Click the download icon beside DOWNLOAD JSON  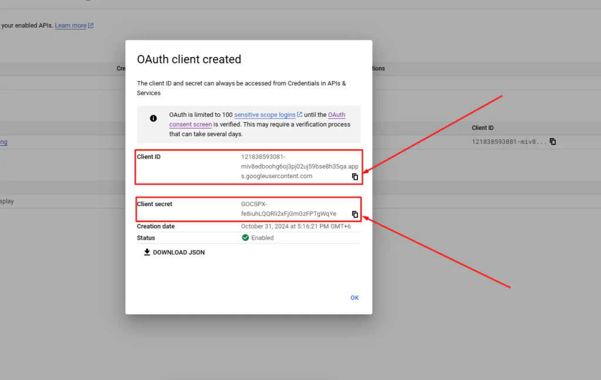tap(147, 252)
